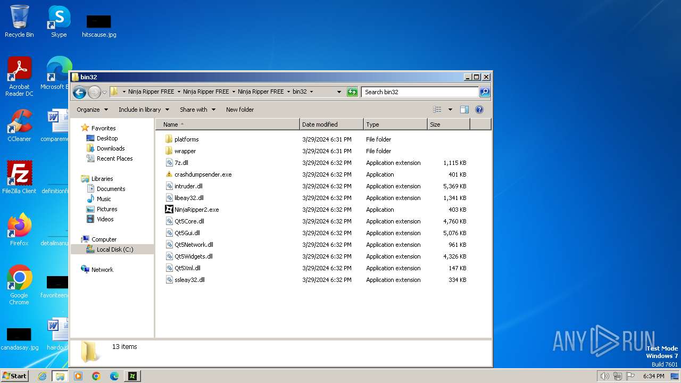
Task: Open Microsoft Edge taskbar icon
Action: [114, 376]
